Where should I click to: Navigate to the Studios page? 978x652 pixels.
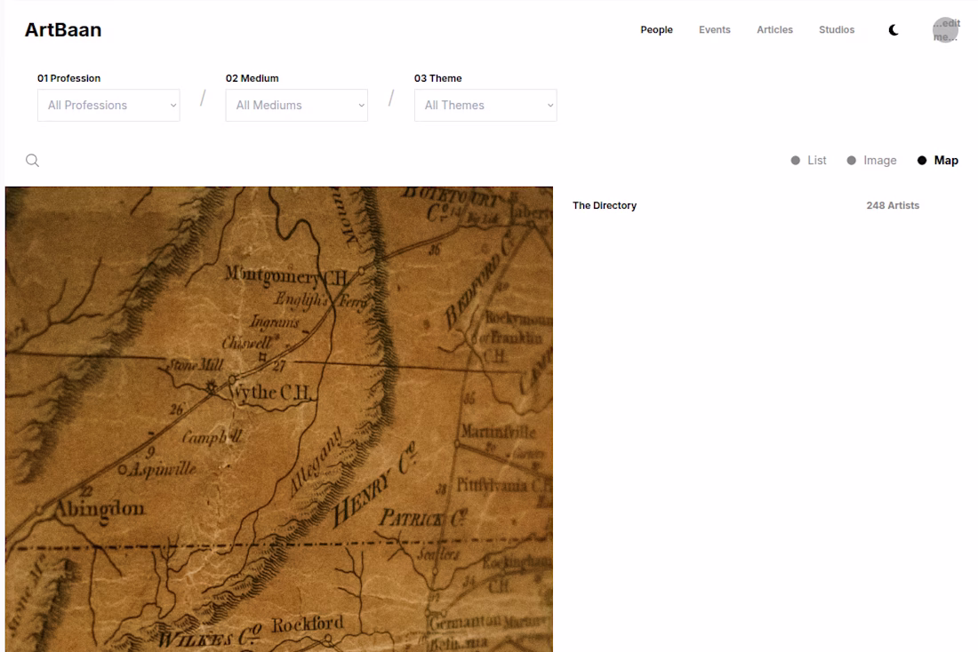pos(837,30)
